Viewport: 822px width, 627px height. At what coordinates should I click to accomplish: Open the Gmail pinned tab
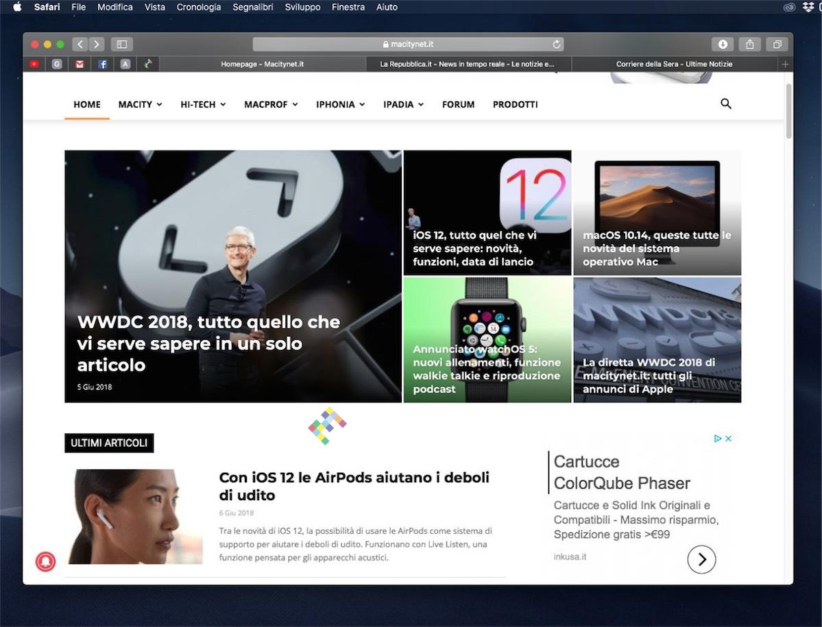[x=80, y=64]
